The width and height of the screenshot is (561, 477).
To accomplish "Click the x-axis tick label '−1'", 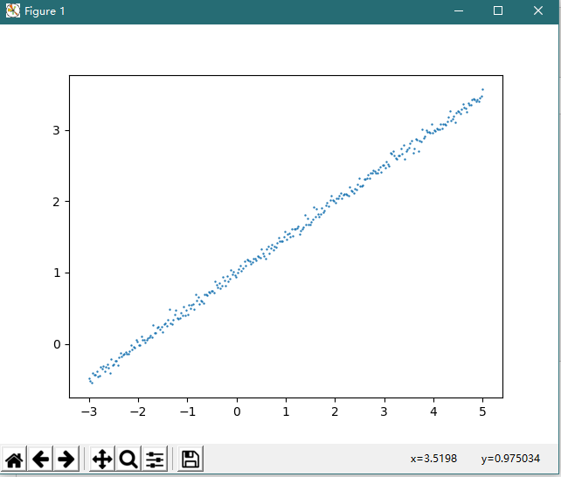I will pyautogui.click(x=188, y=412).
